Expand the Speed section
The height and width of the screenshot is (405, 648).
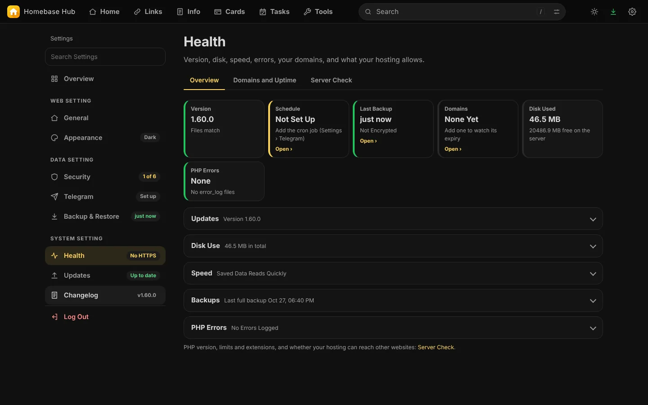[x=393, y=274]
